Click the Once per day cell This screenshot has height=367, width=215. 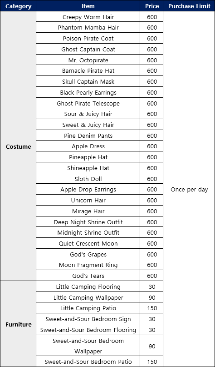coord(189,189)
